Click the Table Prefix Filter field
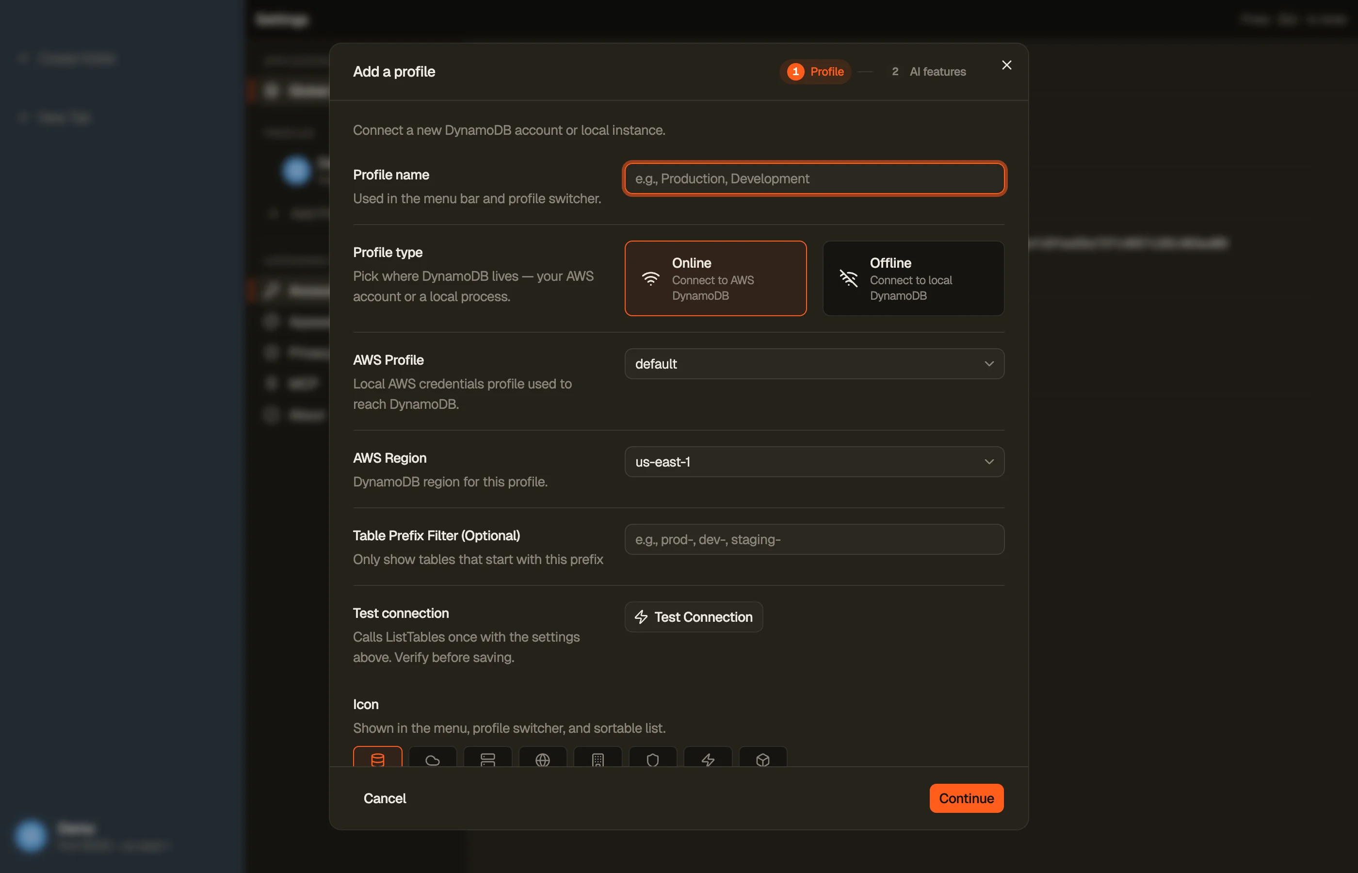Viewport: 1358px width, 873px height. click(814, 540)
